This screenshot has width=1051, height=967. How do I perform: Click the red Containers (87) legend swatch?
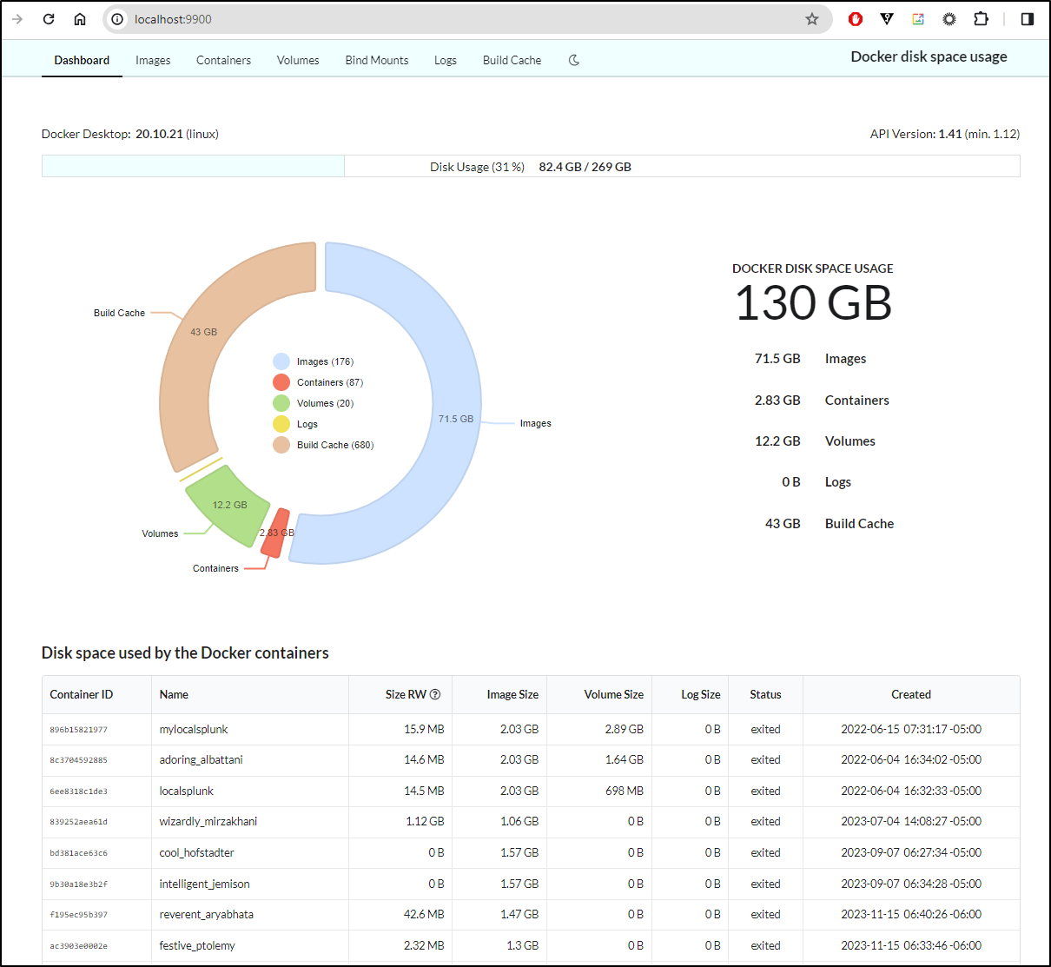point(281,382)
